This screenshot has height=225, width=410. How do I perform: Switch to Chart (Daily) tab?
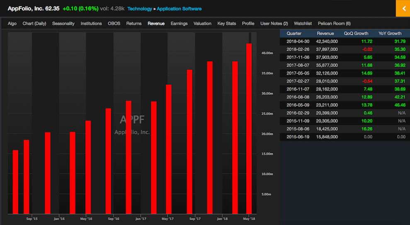point(34,24)
